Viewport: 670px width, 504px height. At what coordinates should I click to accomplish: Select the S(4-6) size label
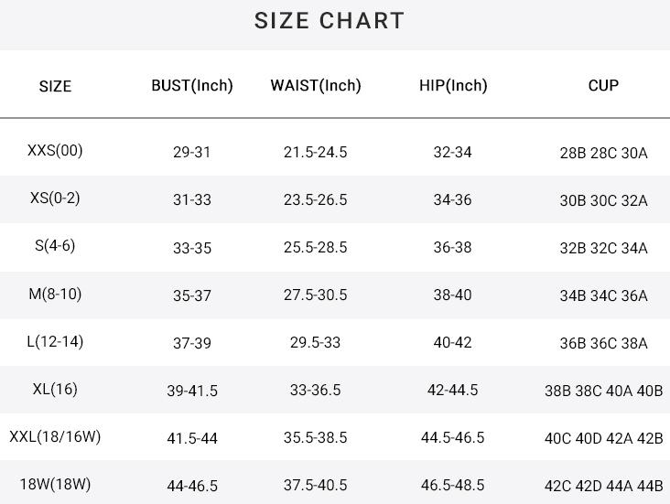tap(55, 246)
